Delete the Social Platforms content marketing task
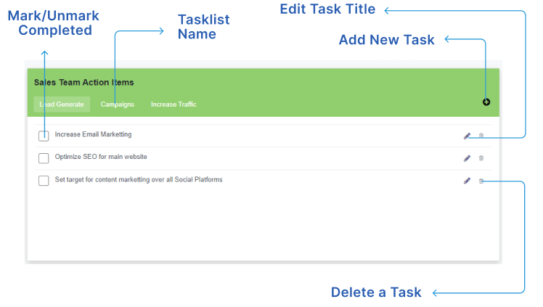Viewport: 543px width, 307px height. pos(481,181)
